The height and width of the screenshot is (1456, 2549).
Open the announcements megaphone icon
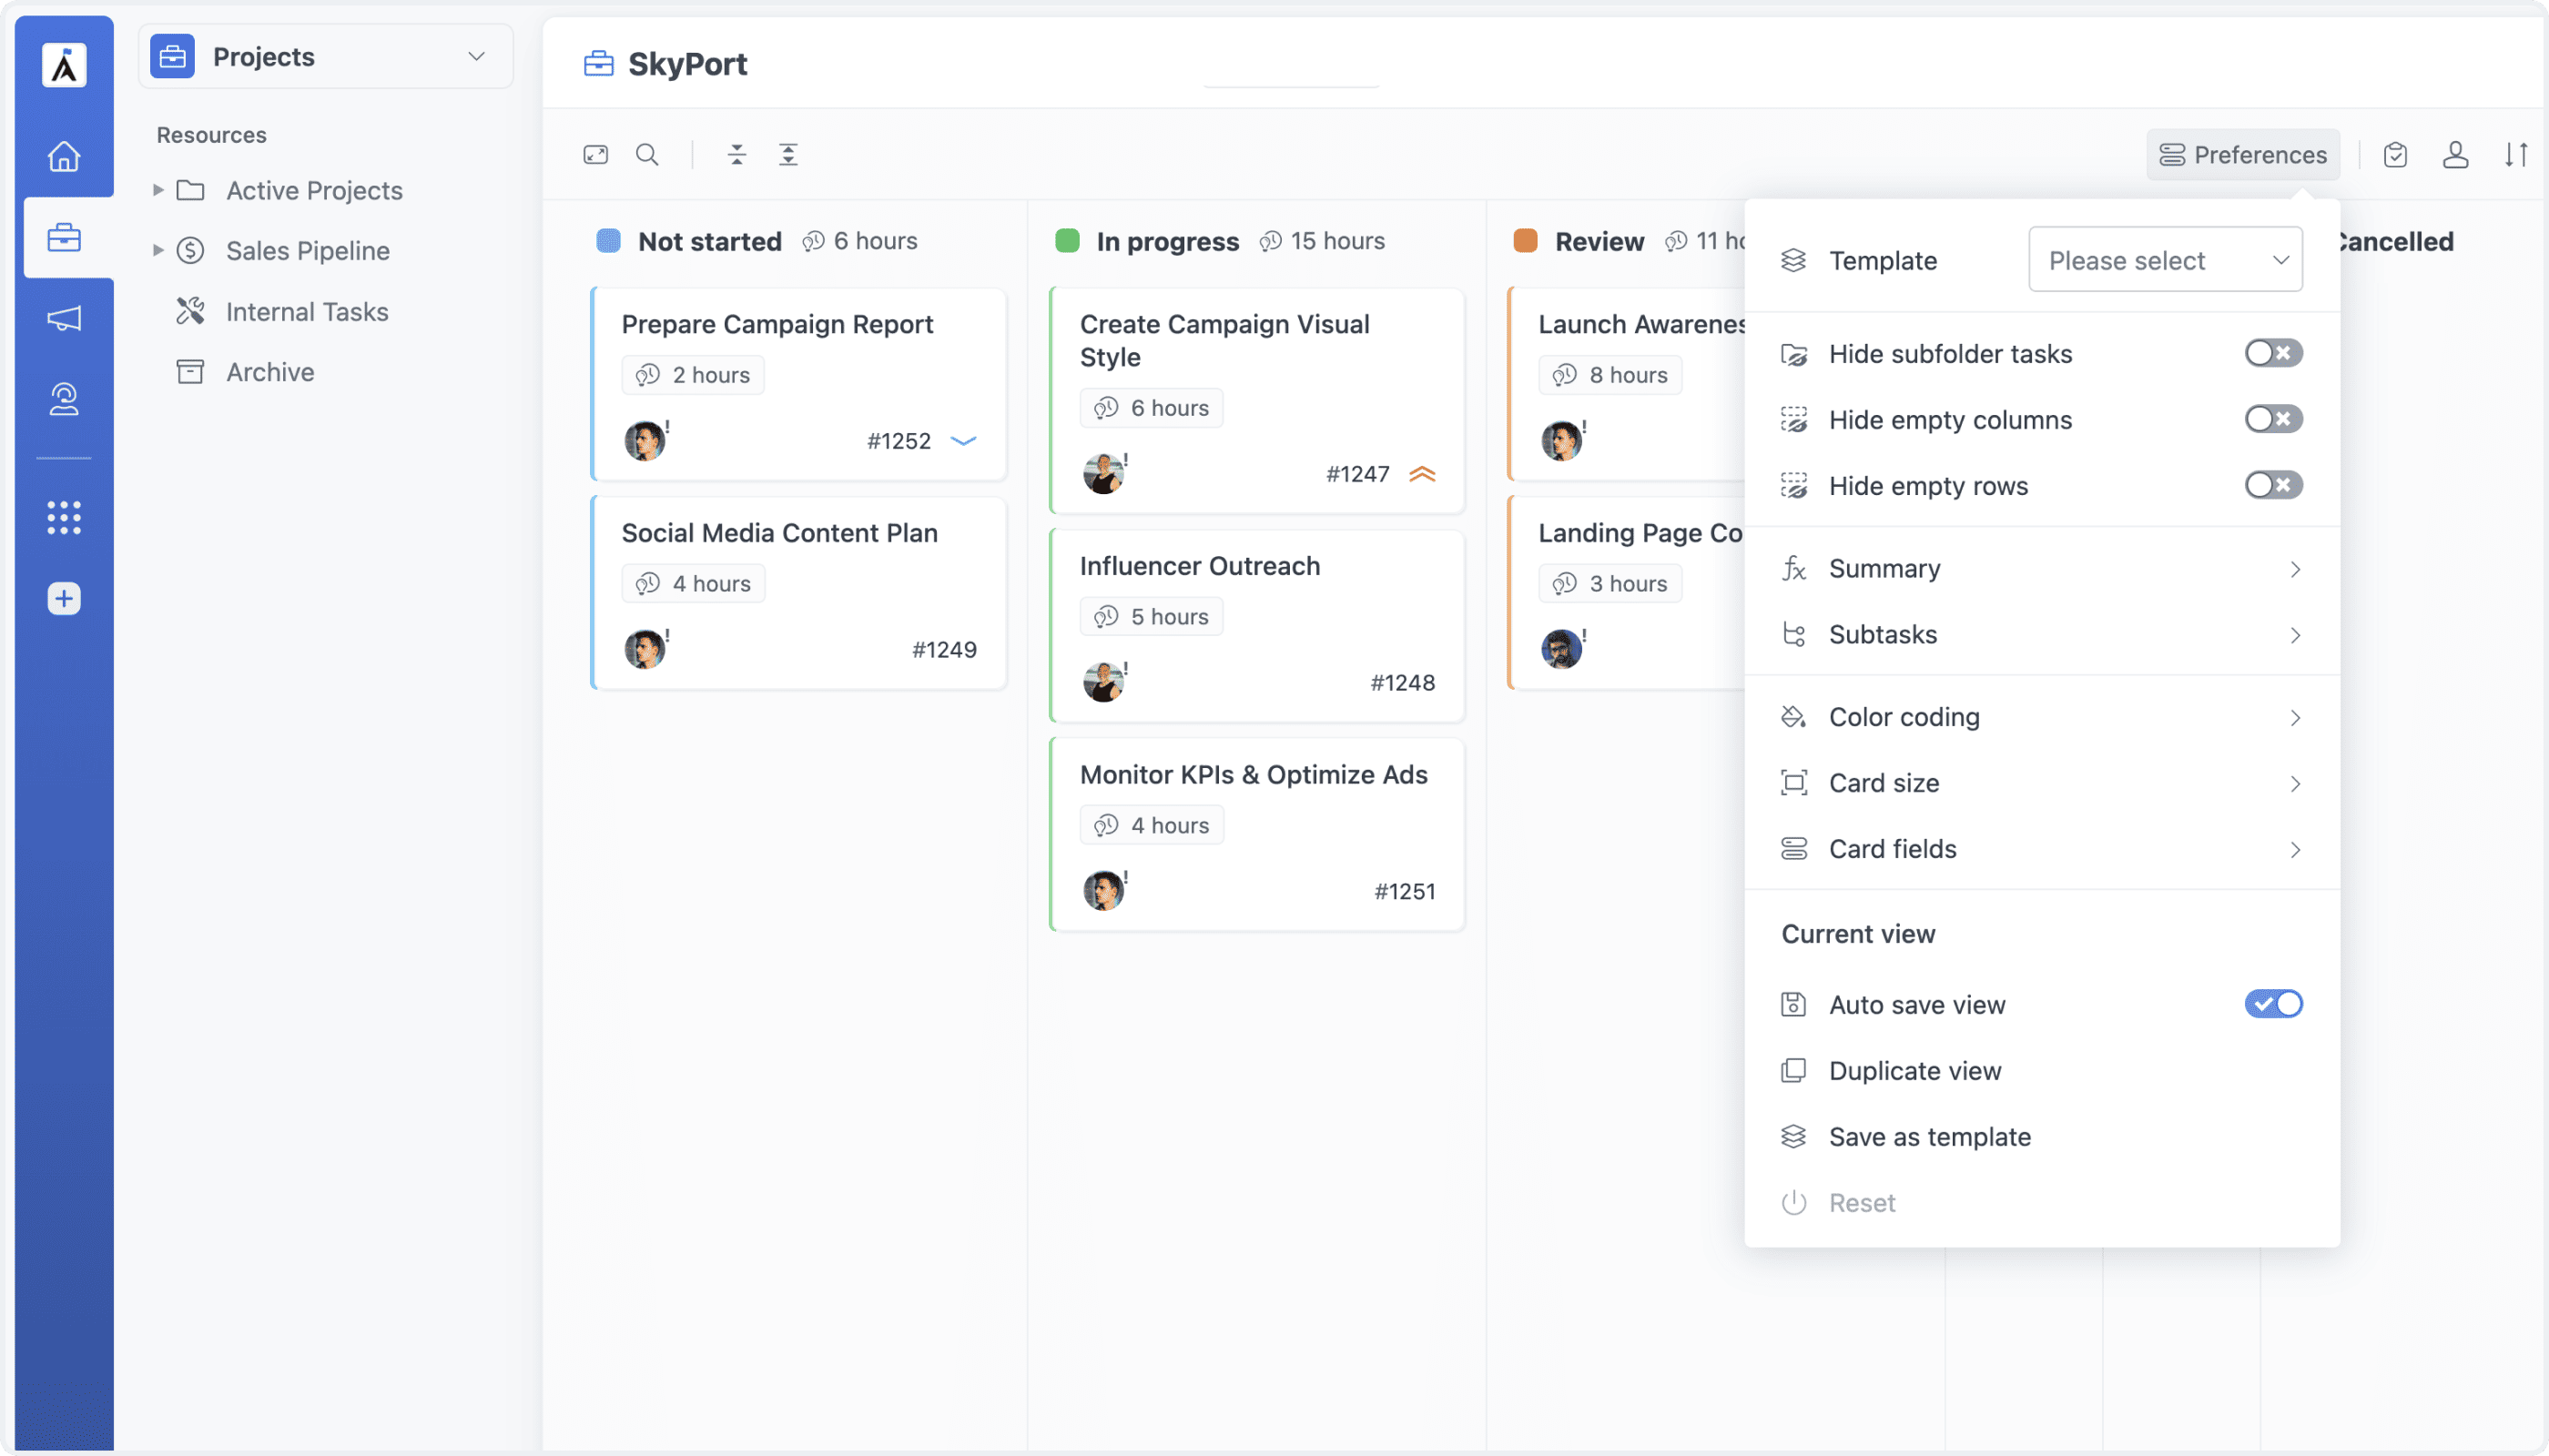tap(64, 318)
